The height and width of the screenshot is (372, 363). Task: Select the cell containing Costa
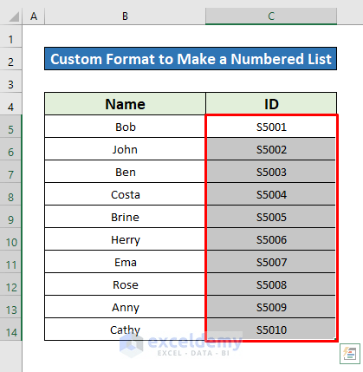coord(125,194)
